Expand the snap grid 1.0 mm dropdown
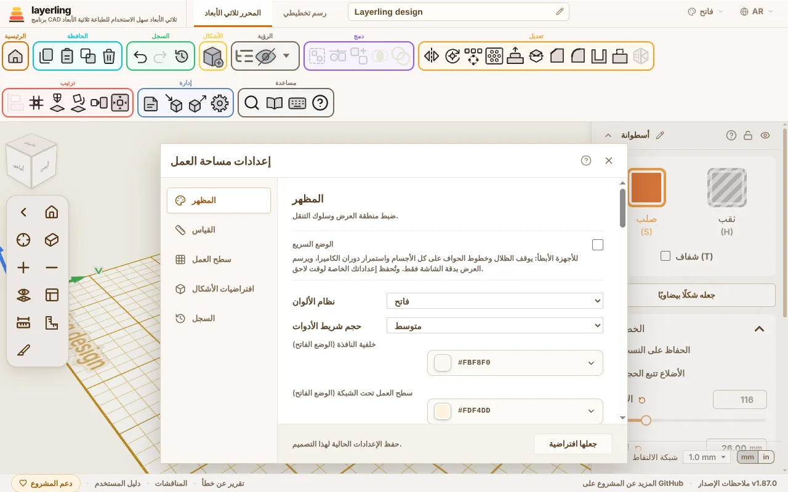Image resolution: width=788 pixels, height=492 pixels. pyautogui.click(x=707, y=457)
